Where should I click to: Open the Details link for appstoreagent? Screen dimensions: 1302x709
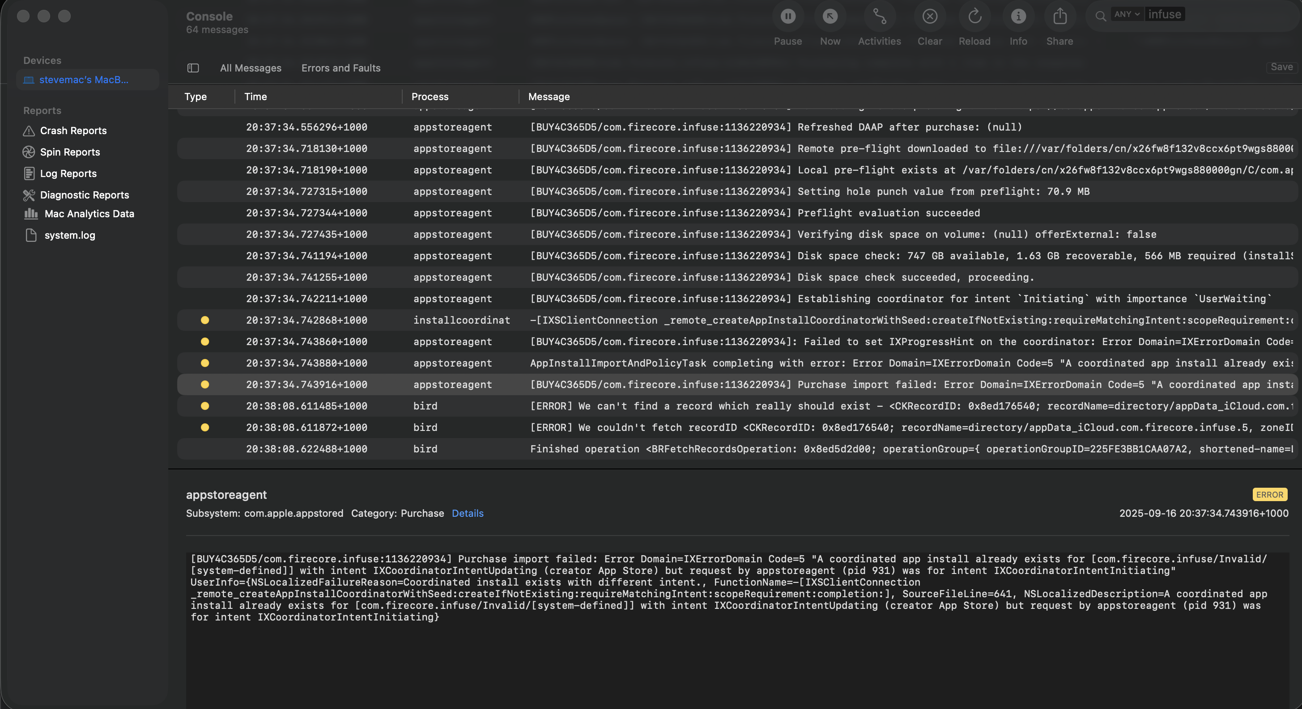467,513
